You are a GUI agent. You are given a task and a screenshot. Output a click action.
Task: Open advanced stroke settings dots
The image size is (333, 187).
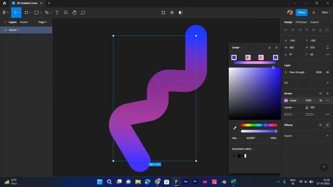327,114
